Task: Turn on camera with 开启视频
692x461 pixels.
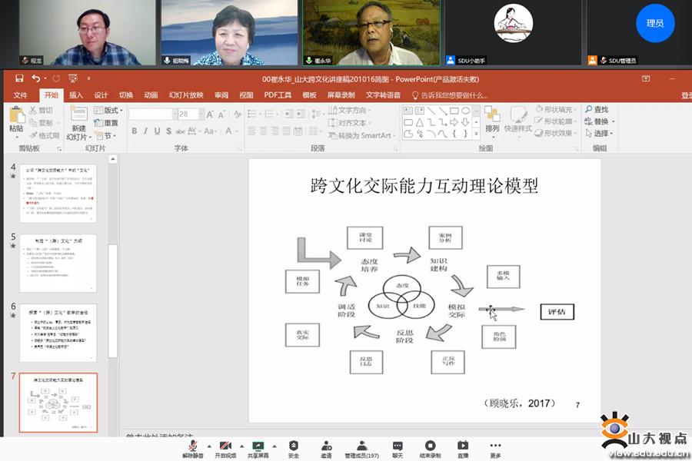Action: coord(225,449)
